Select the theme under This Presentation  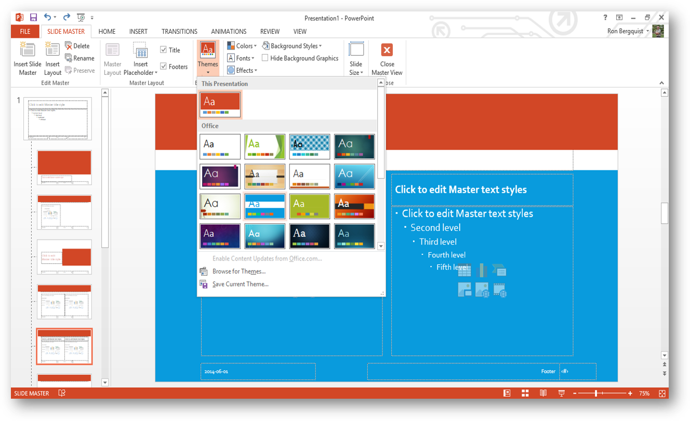point(220,104)
